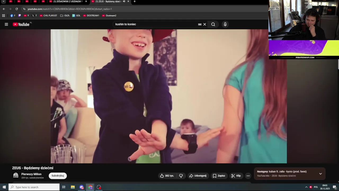Reload the page with refresh icon
This screenshot has width=339, height=191.
coord(16,9)
